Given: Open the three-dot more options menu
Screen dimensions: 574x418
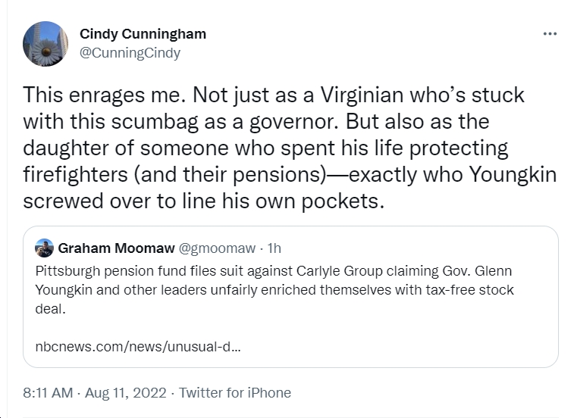Looking at the screenshot, I should tap(550, 33).
